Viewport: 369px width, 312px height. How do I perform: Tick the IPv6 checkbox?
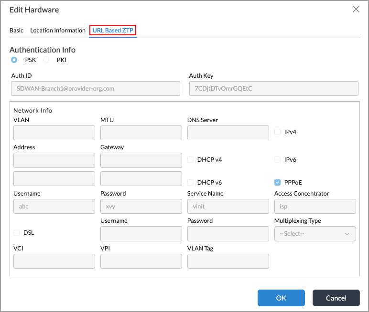278,159
